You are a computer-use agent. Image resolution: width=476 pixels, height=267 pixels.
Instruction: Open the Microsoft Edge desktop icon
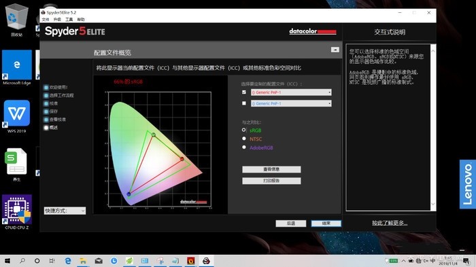click(17, 67)
